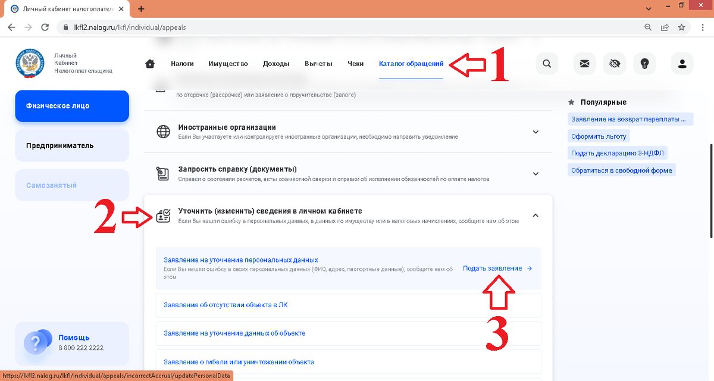This screenshot has height=381, width=714.
Task: Click inside the browser address bar
Action: pos(238,27)
